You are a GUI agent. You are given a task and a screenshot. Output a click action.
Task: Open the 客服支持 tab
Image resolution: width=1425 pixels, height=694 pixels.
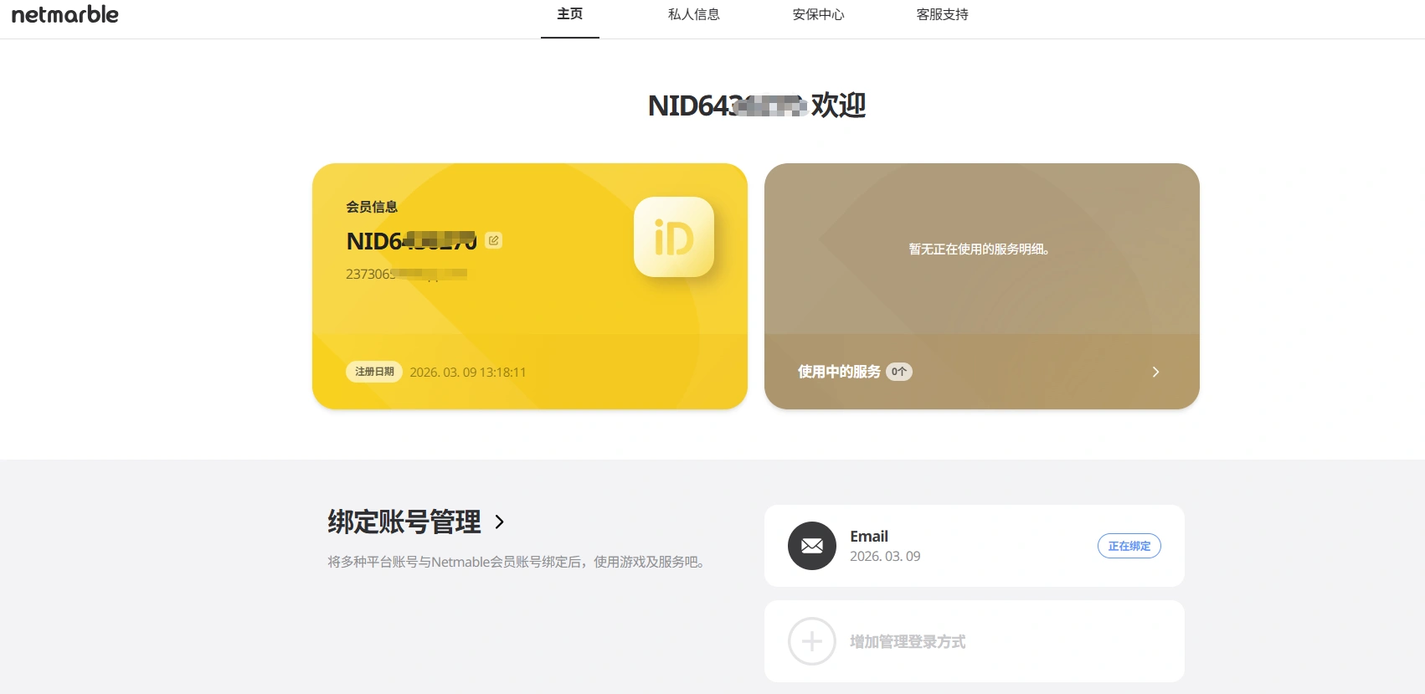[x=942, y=14]
